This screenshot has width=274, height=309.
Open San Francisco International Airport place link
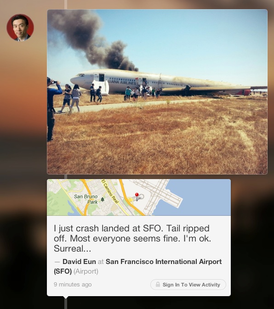coord(138,266)
